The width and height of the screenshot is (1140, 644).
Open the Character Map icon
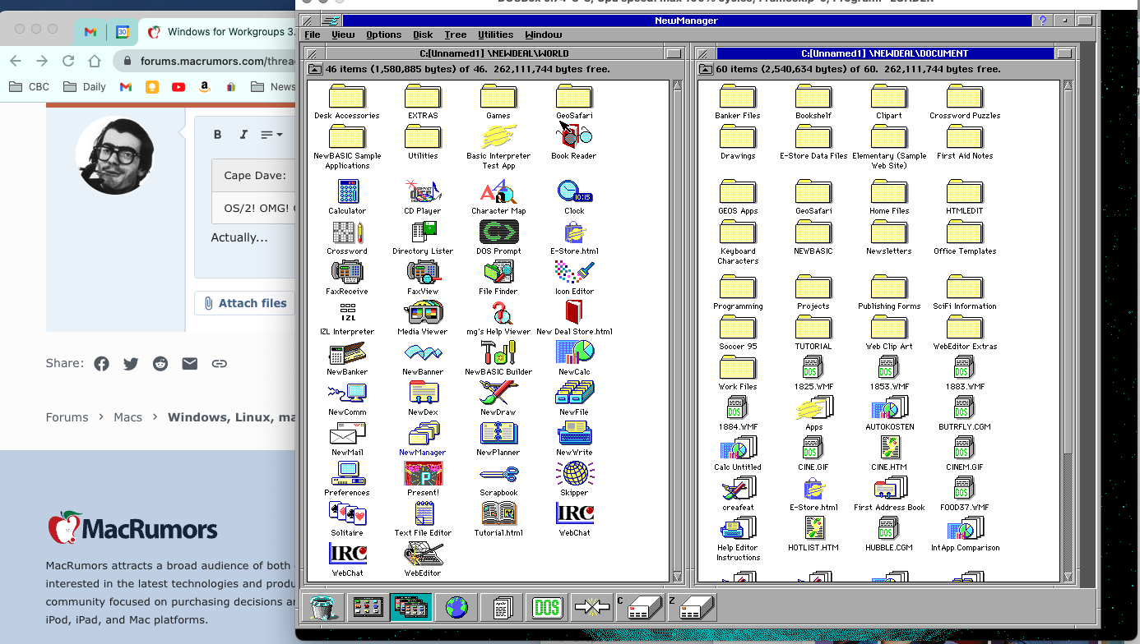point(498,198)
